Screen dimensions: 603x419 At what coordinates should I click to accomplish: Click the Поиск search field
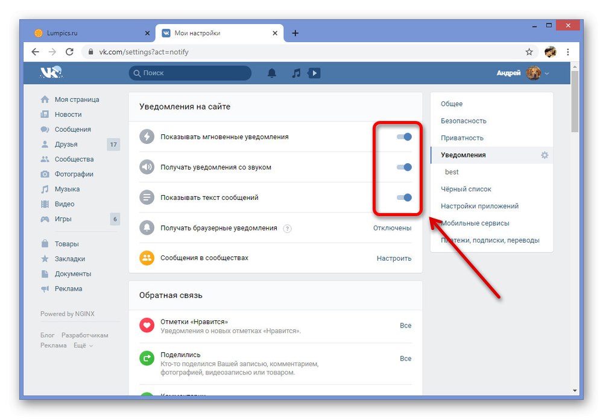pos(190,73)
